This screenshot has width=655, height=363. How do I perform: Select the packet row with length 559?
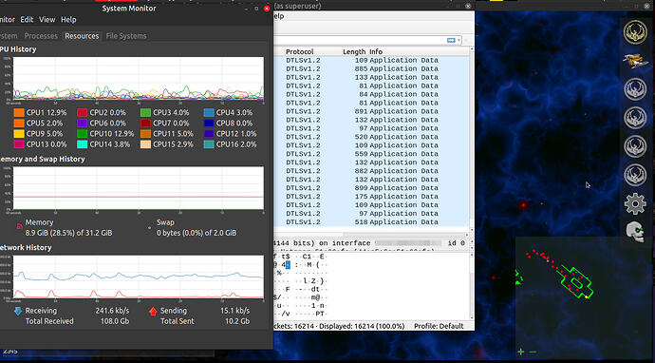(371, 154)
